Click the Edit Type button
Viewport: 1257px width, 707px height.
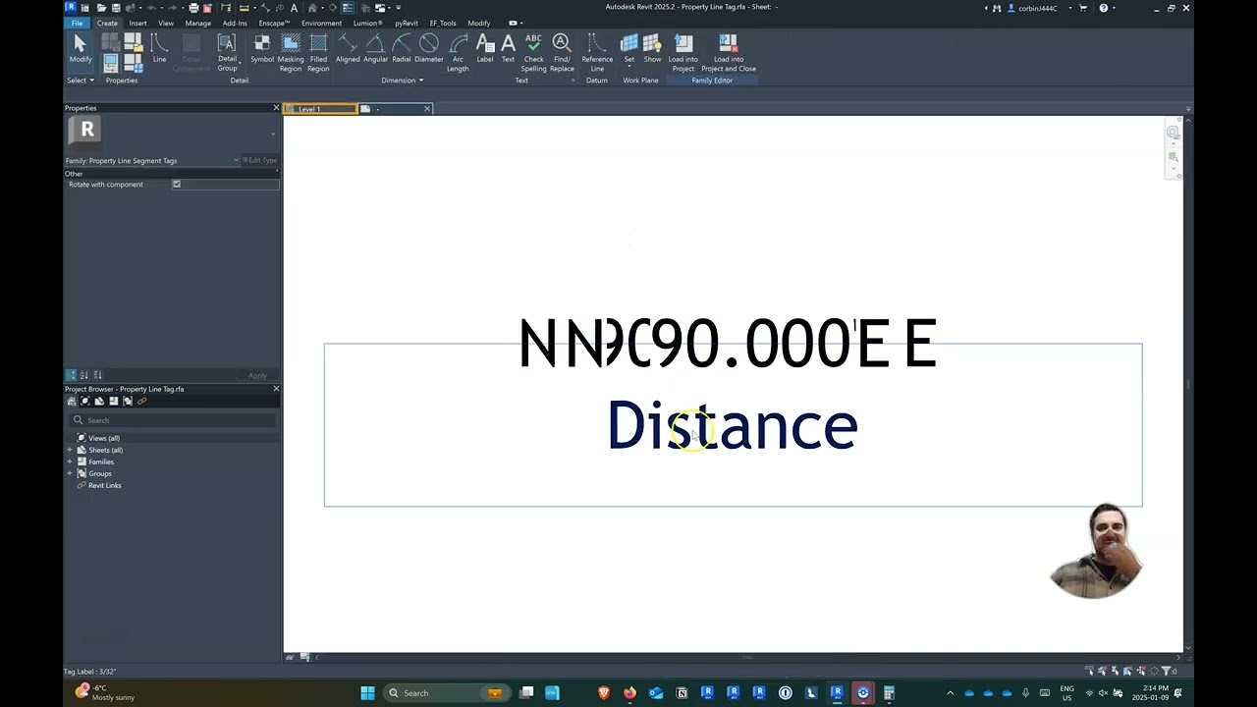click(x=260, y=160)
